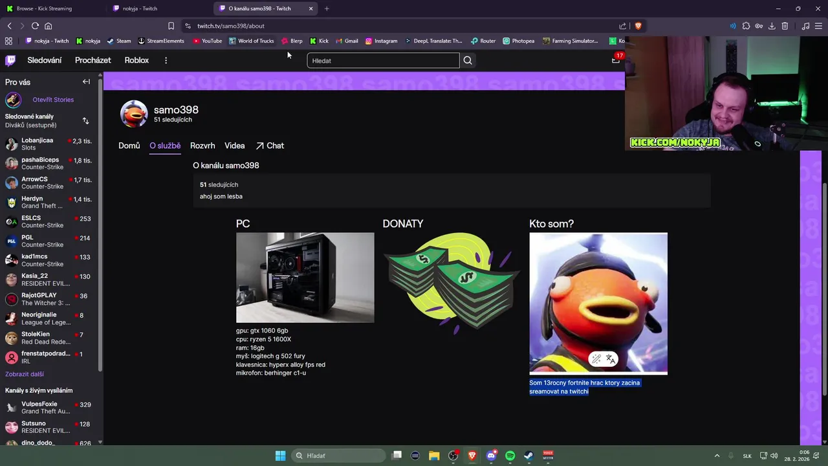The image size is (828, 466).
Task: Open the ESLCS channel in the sidebar
Action: pyautogui.click(x=50, y=221)
